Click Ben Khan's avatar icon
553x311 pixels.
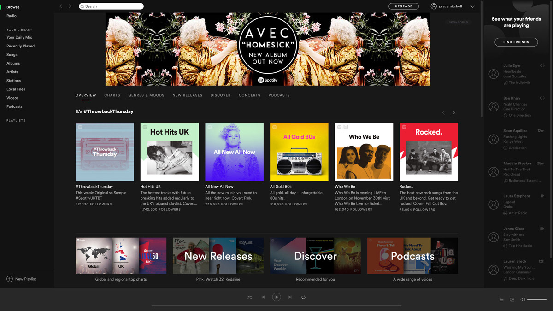pos(494,106)
